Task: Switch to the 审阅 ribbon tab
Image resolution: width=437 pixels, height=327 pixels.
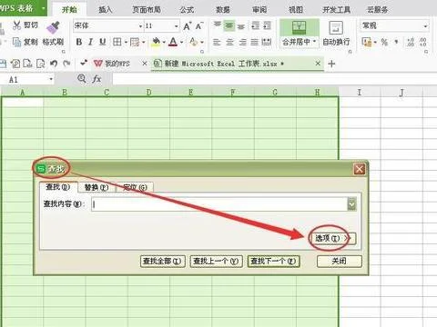Action: coord(259,10)
